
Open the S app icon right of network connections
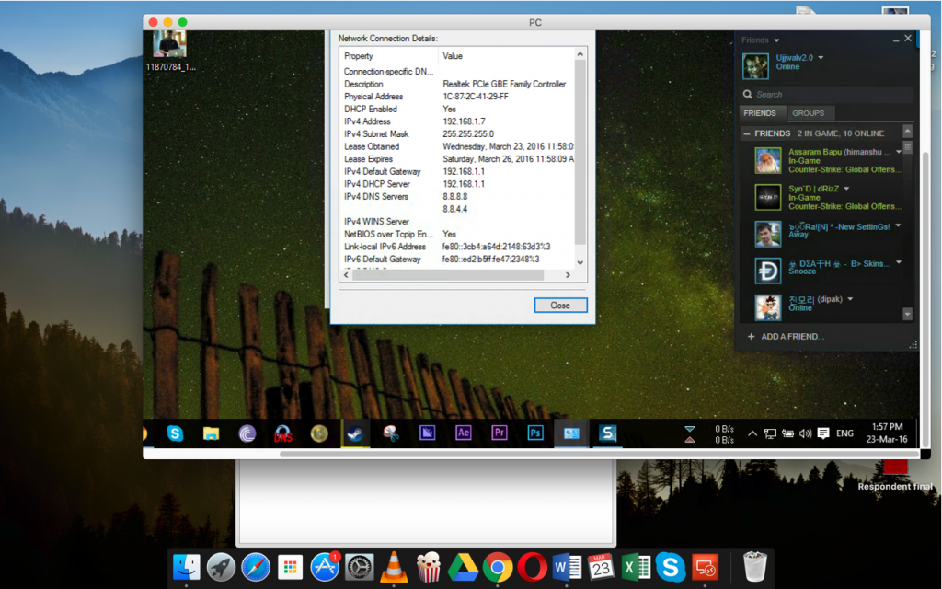(x=607, y=433)
